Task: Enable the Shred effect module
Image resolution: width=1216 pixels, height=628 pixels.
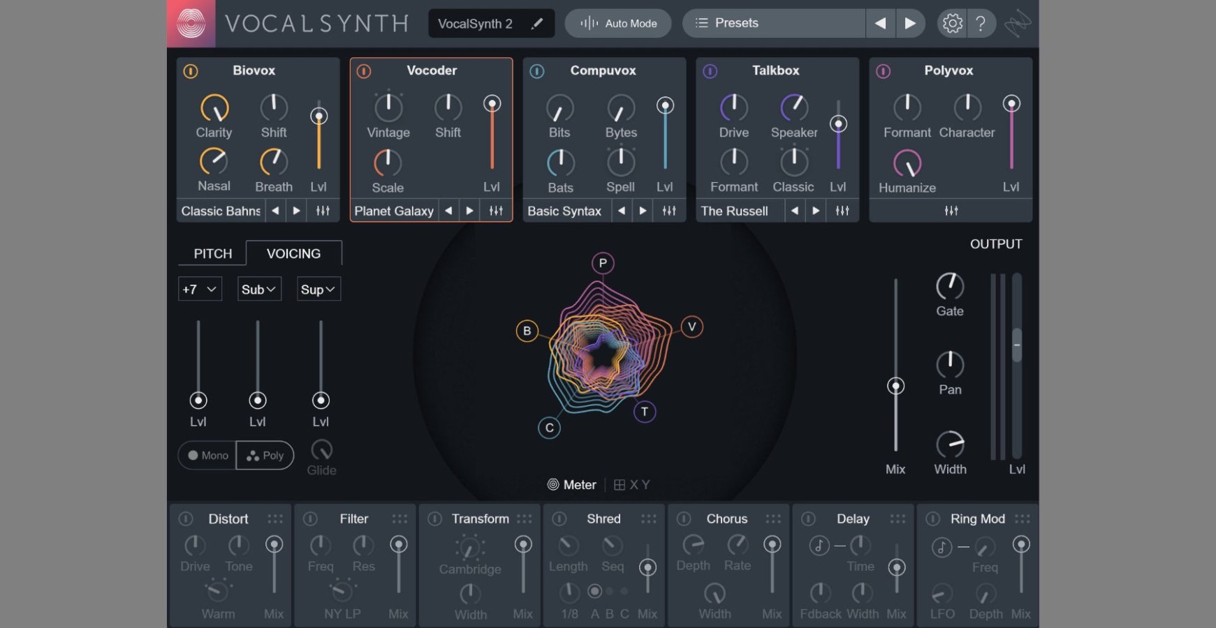Action: click(x=559, y=518)
